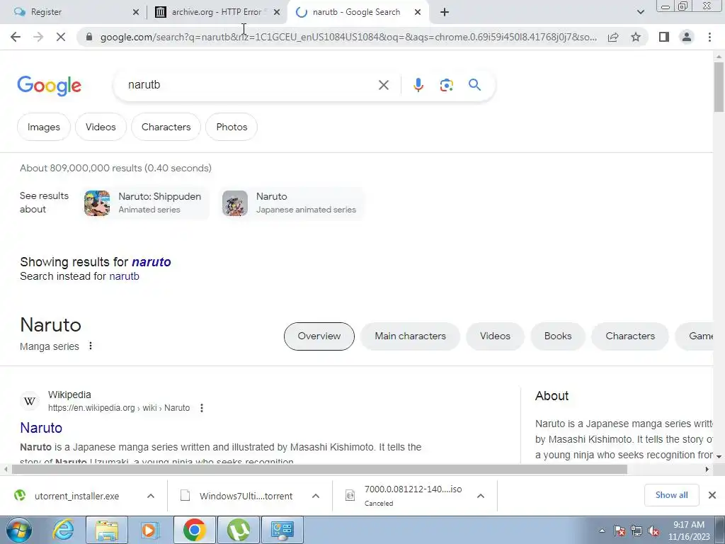Image resolution: width=725 pixels, height=544 pixels.
Task: Open Naruto manga series more options
Action: 91,346
